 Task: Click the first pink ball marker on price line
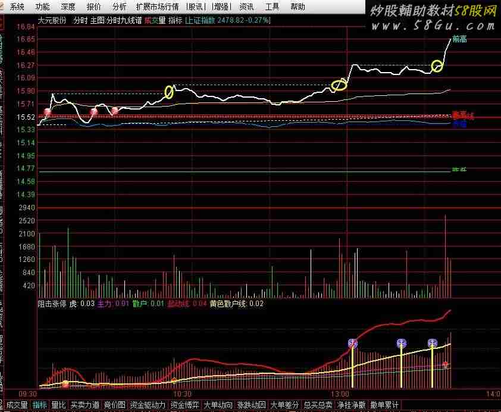click(x=48, y=112)
